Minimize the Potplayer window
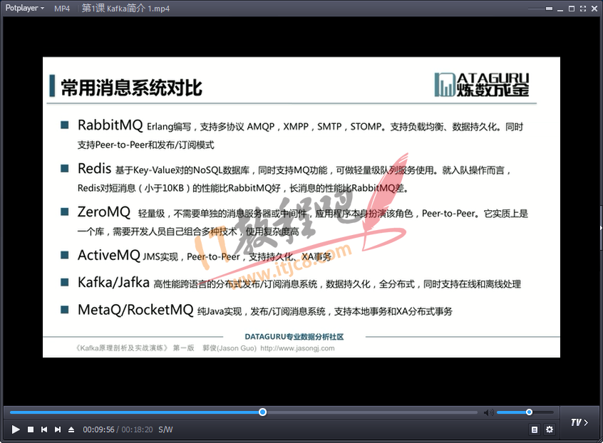This screenshot has width=603, height=443. coord(560,9)
